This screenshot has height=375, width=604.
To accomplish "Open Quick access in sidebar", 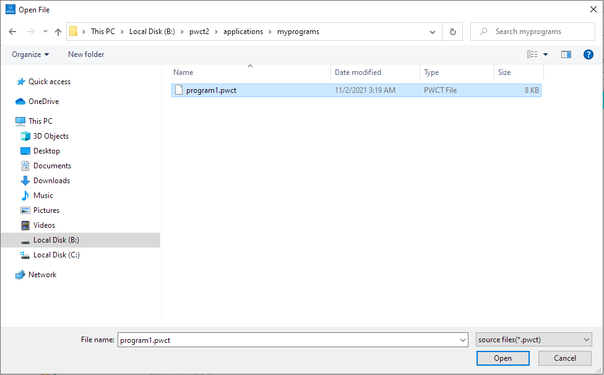I will 49,82.
